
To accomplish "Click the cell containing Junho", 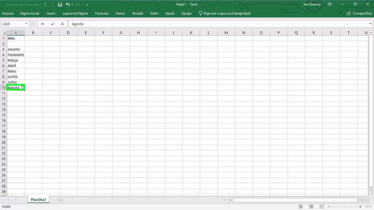I will [x=16, y=77].
